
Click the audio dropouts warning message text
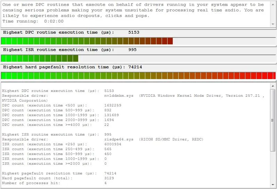coord(132,10)
